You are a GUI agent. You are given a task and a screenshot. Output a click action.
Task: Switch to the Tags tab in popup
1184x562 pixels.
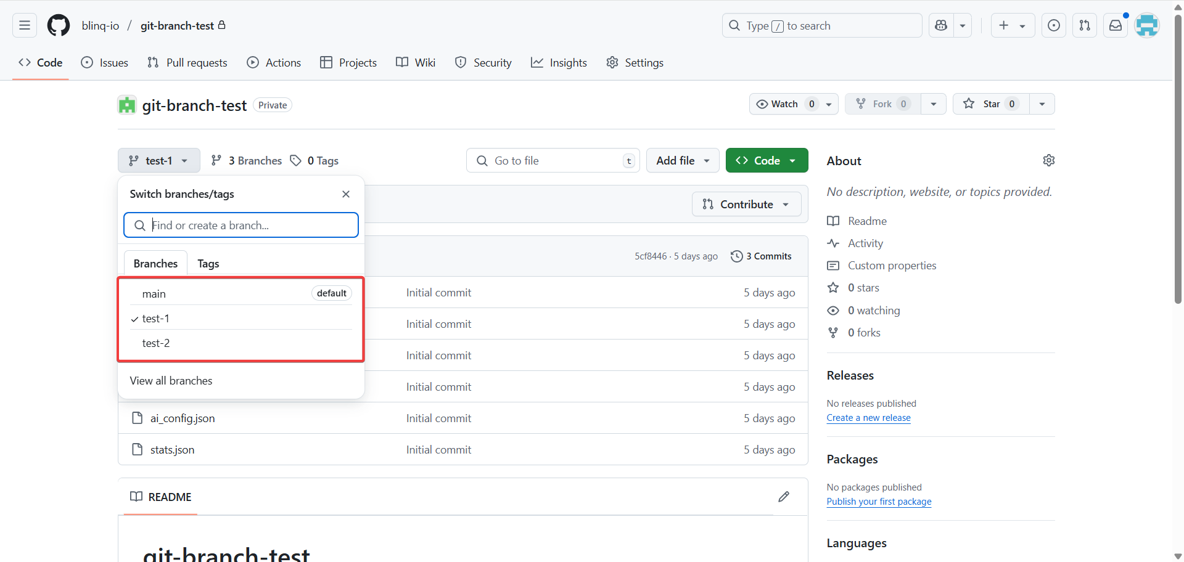(x=208, y=264)
